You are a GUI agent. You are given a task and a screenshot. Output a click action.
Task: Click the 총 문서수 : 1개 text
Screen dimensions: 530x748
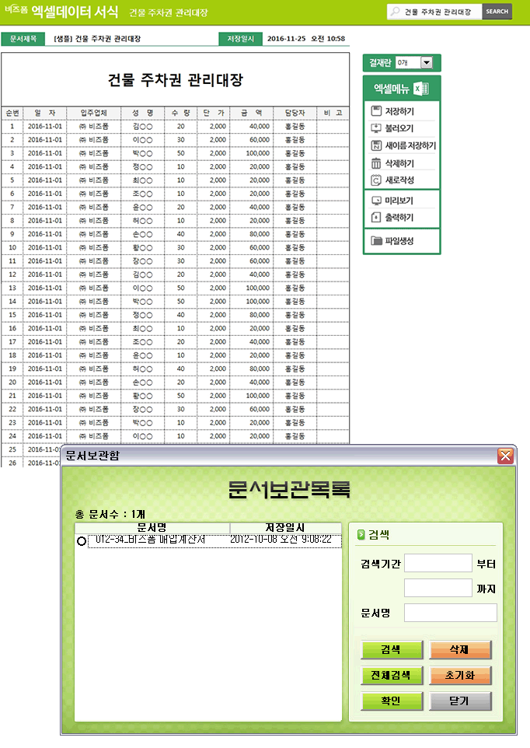click(110, 514)
